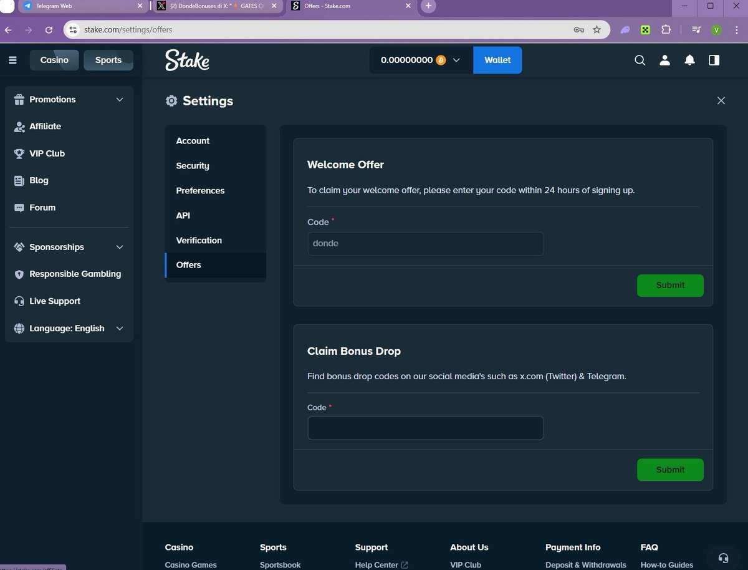Viewport: 748px width, 570px height.
Task: Close the Settings panel with X
Action: point(721,100)
